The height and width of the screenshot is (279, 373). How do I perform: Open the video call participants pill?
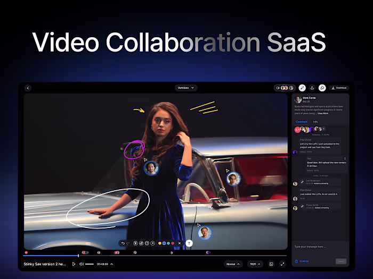coord(285,88)
